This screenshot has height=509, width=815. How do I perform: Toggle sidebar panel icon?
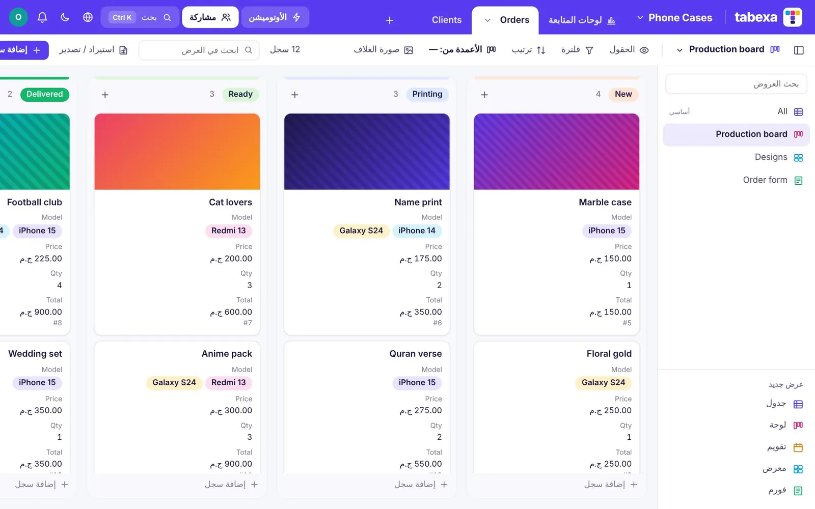(799, 50)
